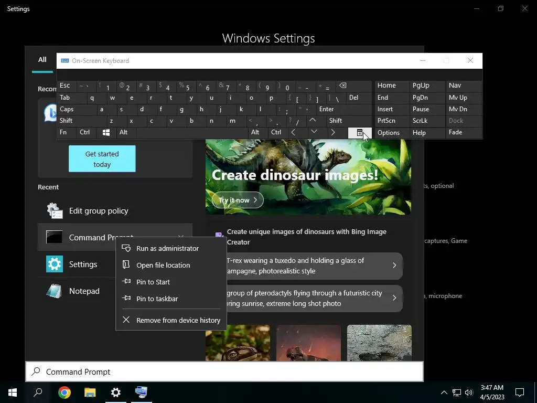The height and width of the screenshot is (403, 537).
Task: Open the volume speaker tray icon
Action: click(x=469, y=393)
